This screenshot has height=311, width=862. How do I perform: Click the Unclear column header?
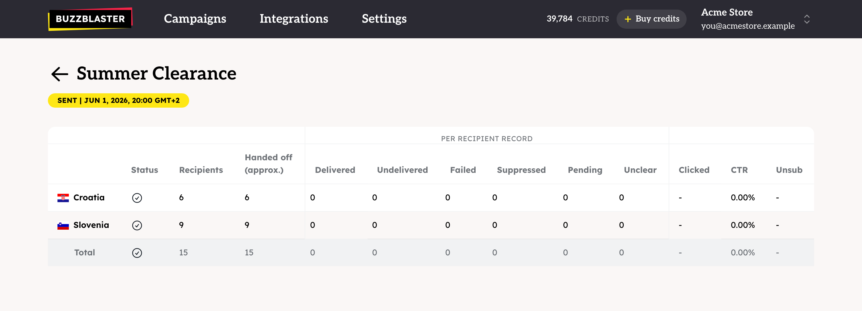point(640,170)
